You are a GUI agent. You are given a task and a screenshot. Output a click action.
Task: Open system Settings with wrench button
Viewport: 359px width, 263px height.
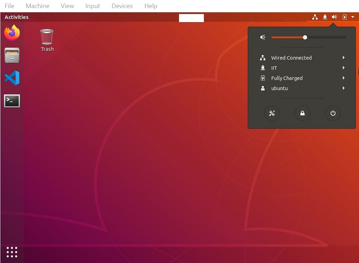[x=272, y=113]
